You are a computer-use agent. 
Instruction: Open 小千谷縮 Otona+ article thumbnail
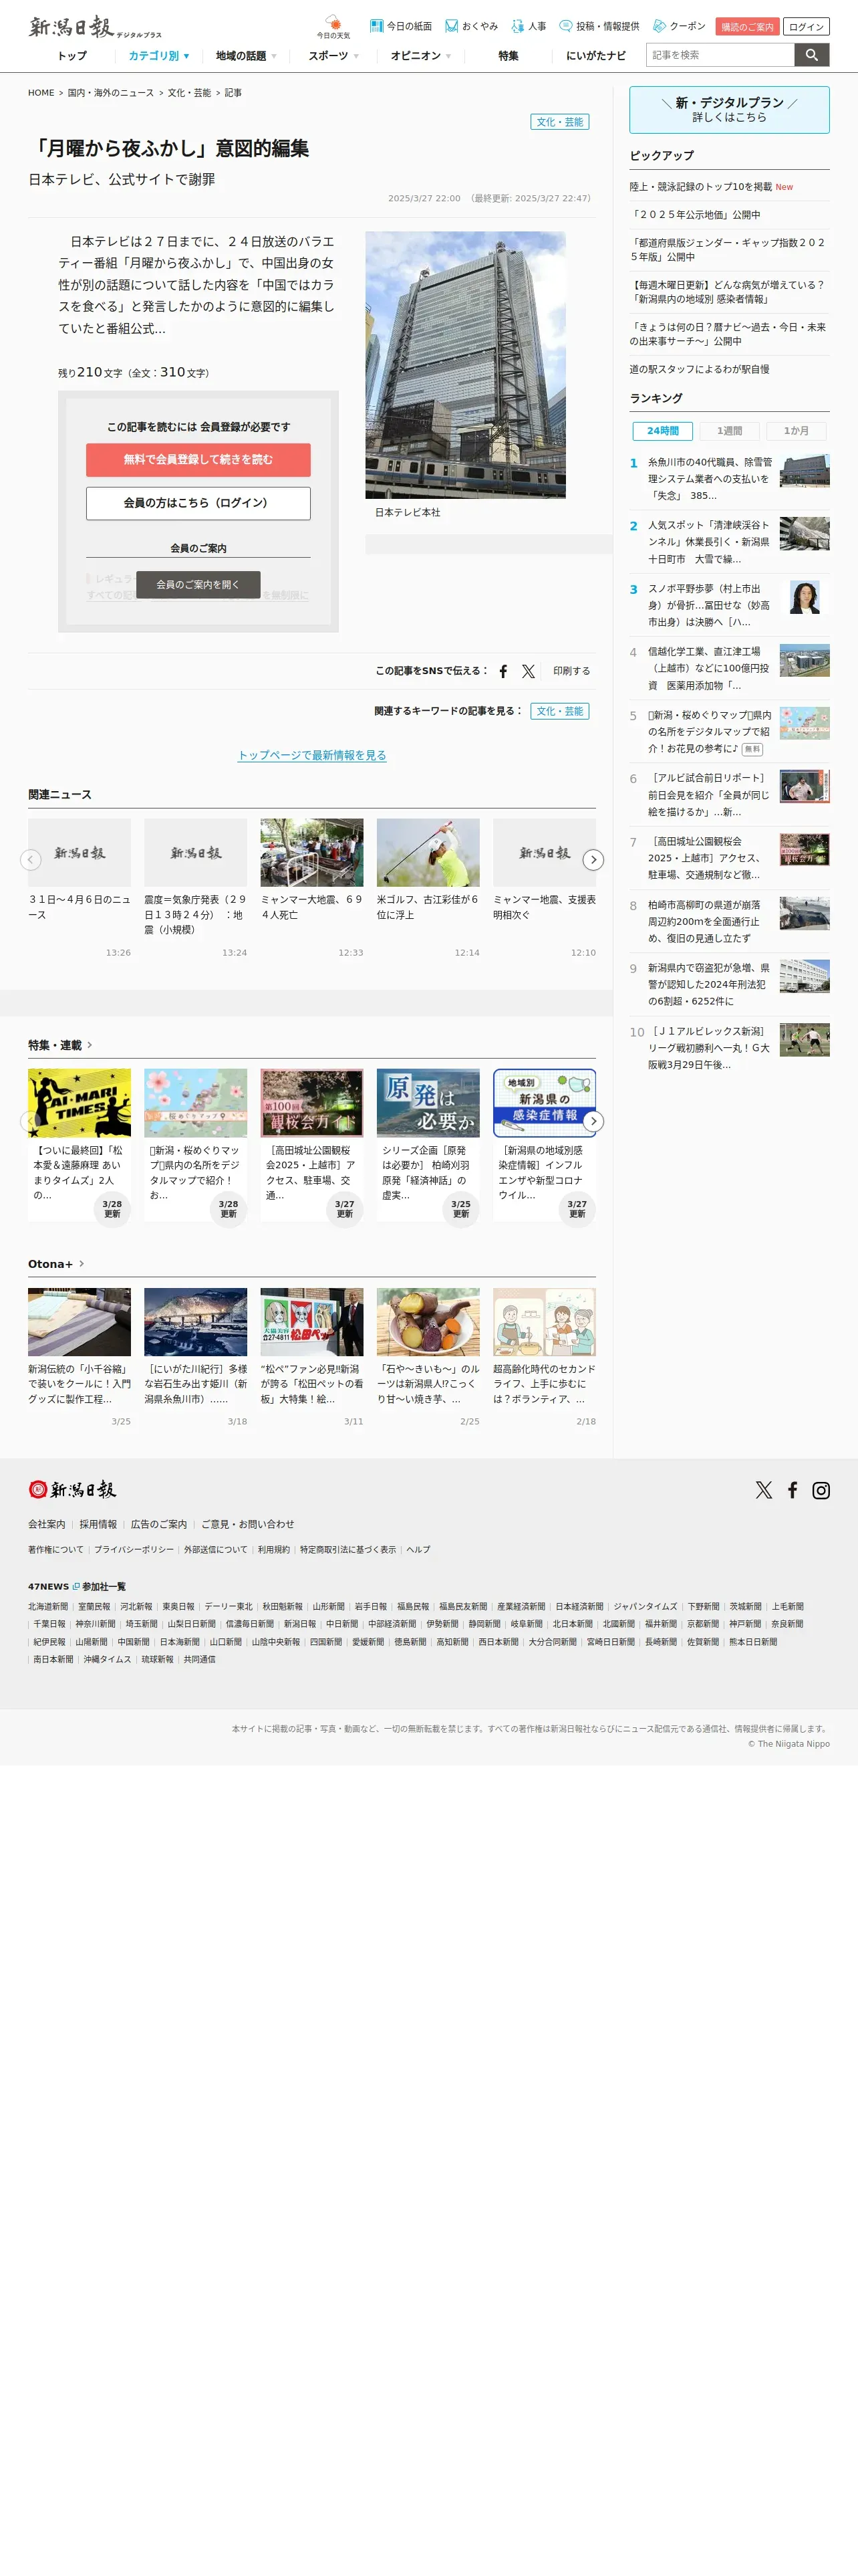79,1322
